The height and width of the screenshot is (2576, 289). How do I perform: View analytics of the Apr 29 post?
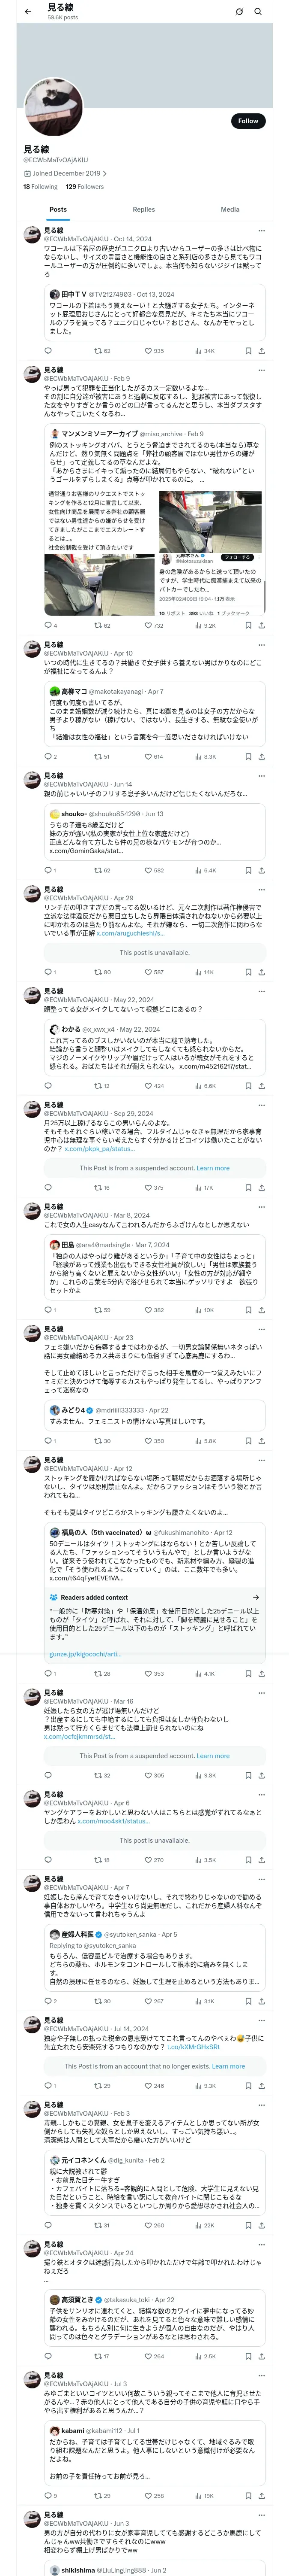pos(198,971)
